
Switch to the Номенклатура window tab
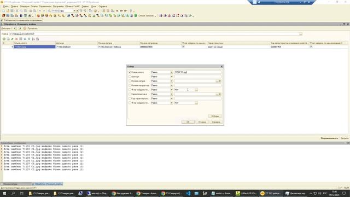[x=16, y=184]
